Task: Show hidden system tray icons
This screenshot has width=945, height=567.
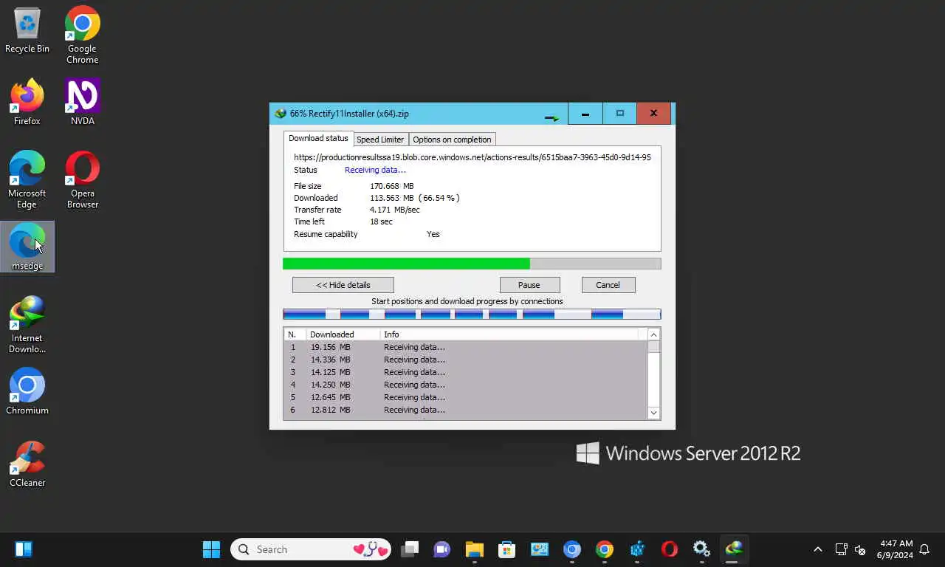Action: 817,549
